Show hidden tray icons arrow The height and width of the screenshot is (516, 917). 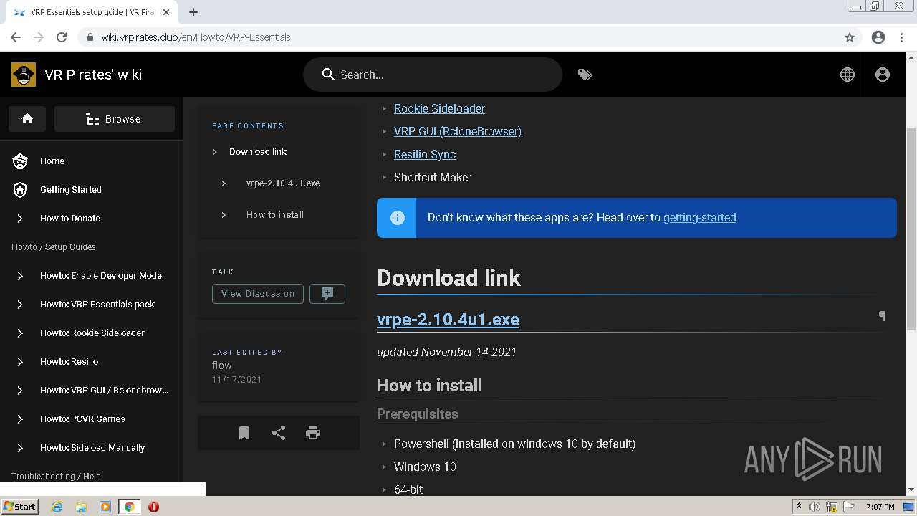799,507
